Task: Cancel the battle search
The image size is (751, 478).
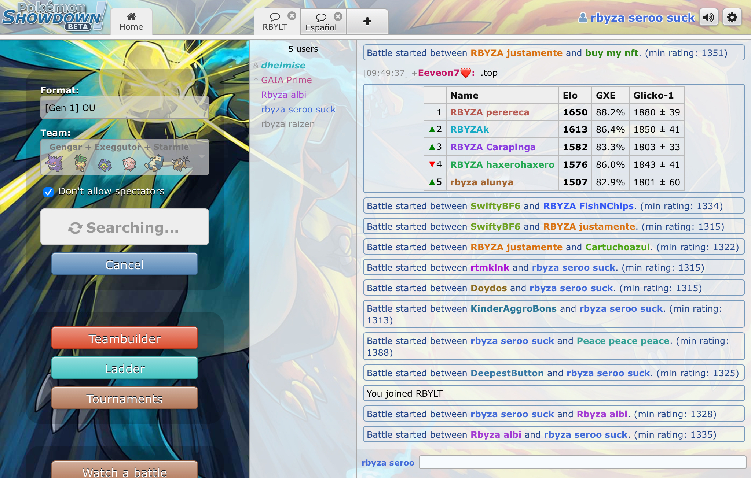Action: 124,264
